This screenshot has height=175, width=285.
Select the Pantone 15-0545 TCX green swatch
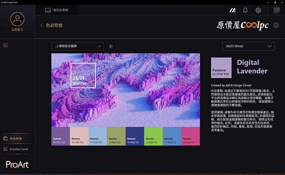pos(154,136)
